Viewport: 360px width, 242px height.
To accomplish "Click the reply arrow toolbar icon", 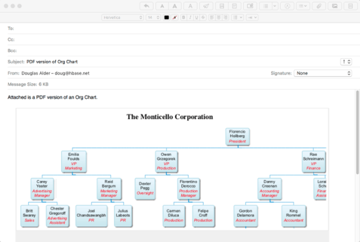I will click(x=147, y=6).
